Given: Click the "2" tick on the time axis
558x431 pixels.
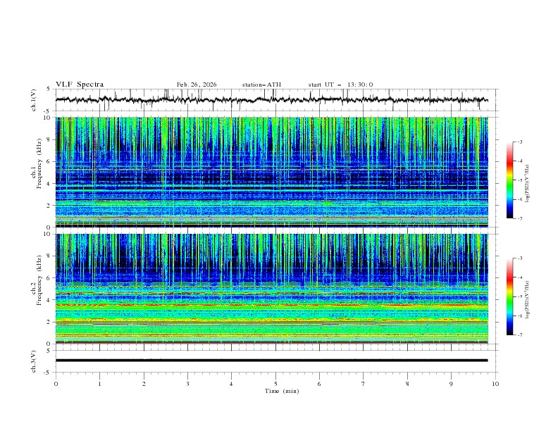Looking at the screenshot, I should tap(144, 384).
